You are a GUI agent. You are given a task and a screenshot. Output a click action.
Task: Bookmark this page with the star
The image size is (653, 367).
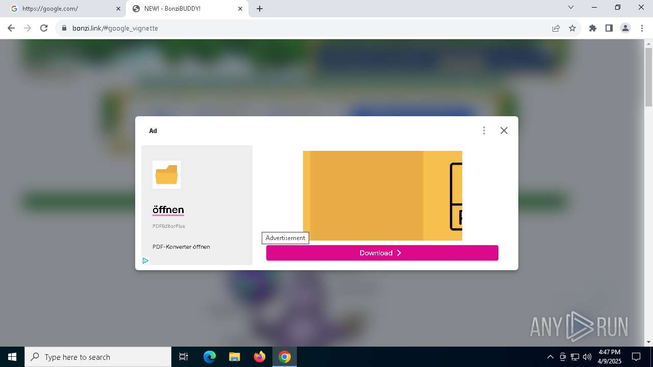572,28
